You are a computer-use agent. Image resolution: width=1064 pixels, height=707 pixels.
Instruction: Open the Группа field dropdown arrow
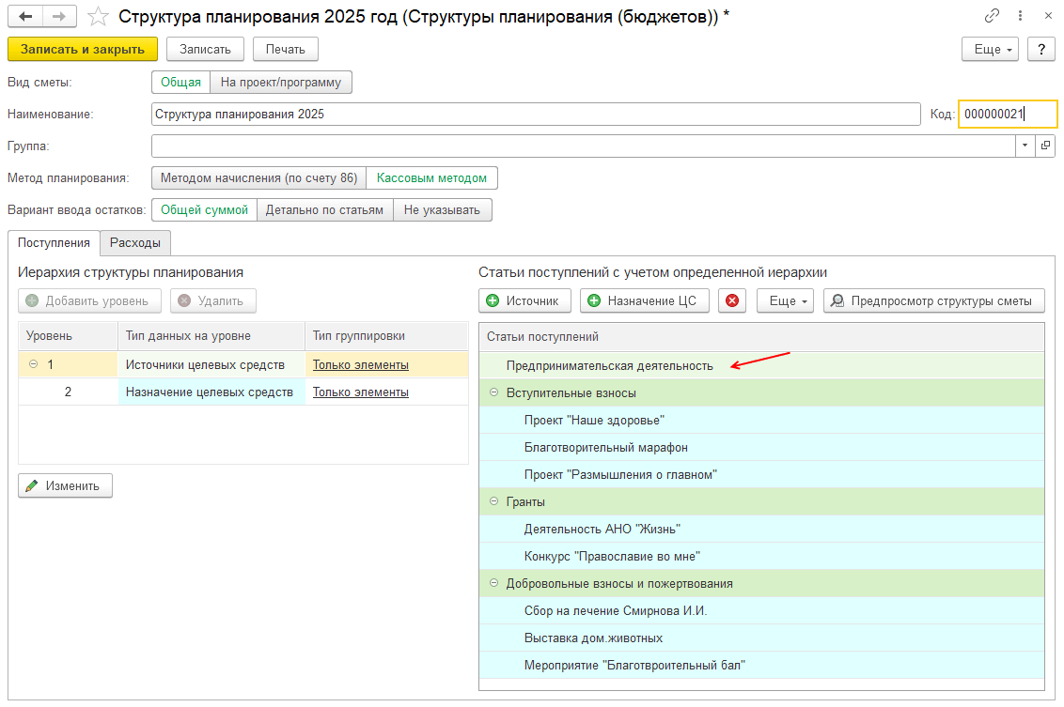pos(1024,146)
